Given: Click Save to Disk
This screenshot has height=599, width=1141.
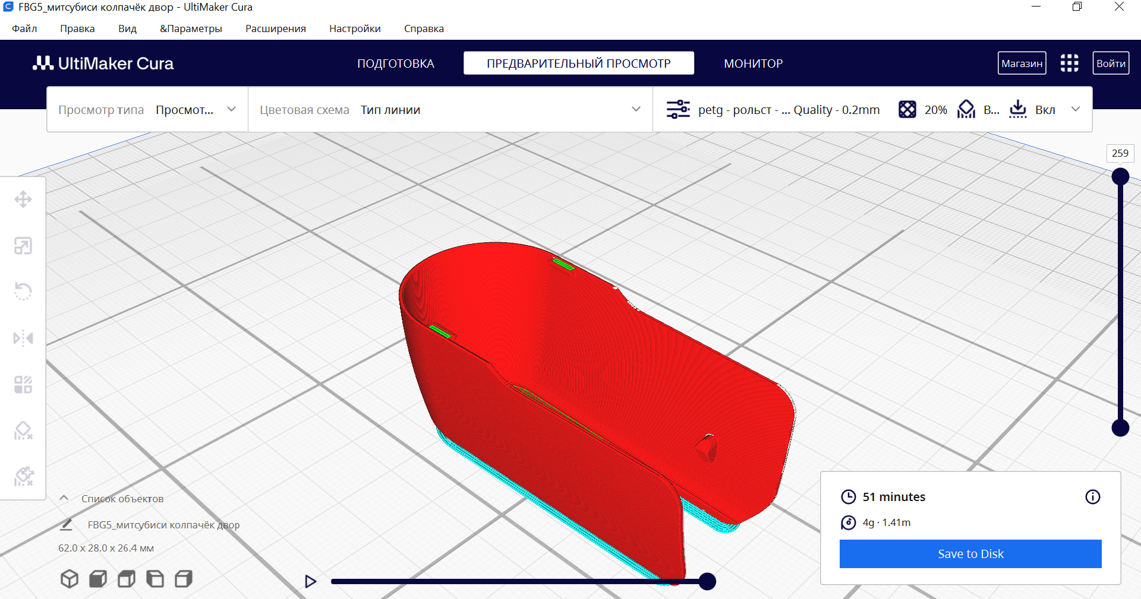Looking at the screenshot, I should pos(970,554).
